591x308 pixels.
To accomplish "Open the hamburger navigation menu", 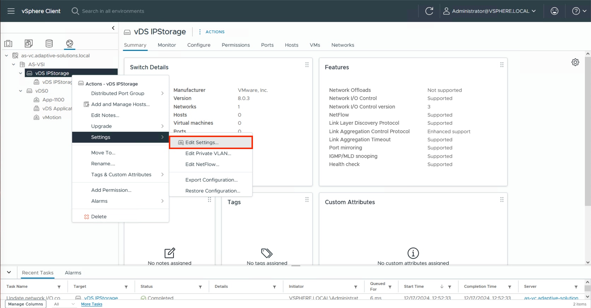I will [x=11, y=11].
